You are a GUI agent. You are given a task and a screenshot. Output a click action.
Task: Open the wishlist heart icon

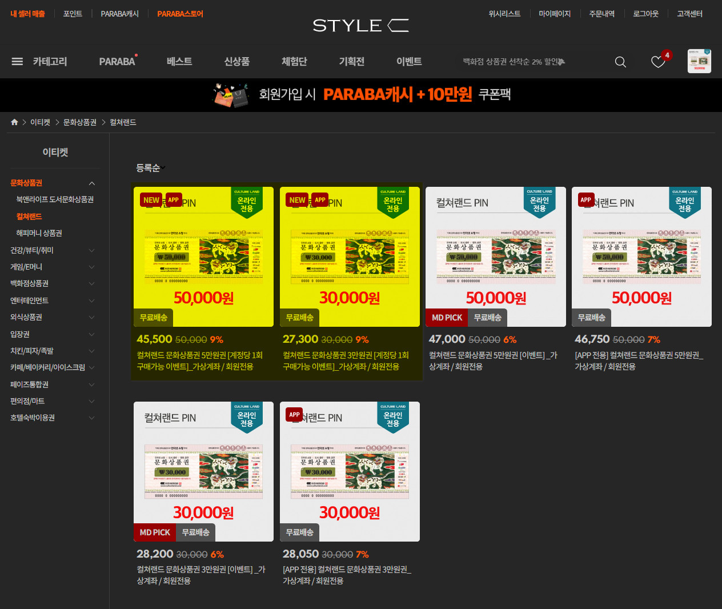[659, 62]
